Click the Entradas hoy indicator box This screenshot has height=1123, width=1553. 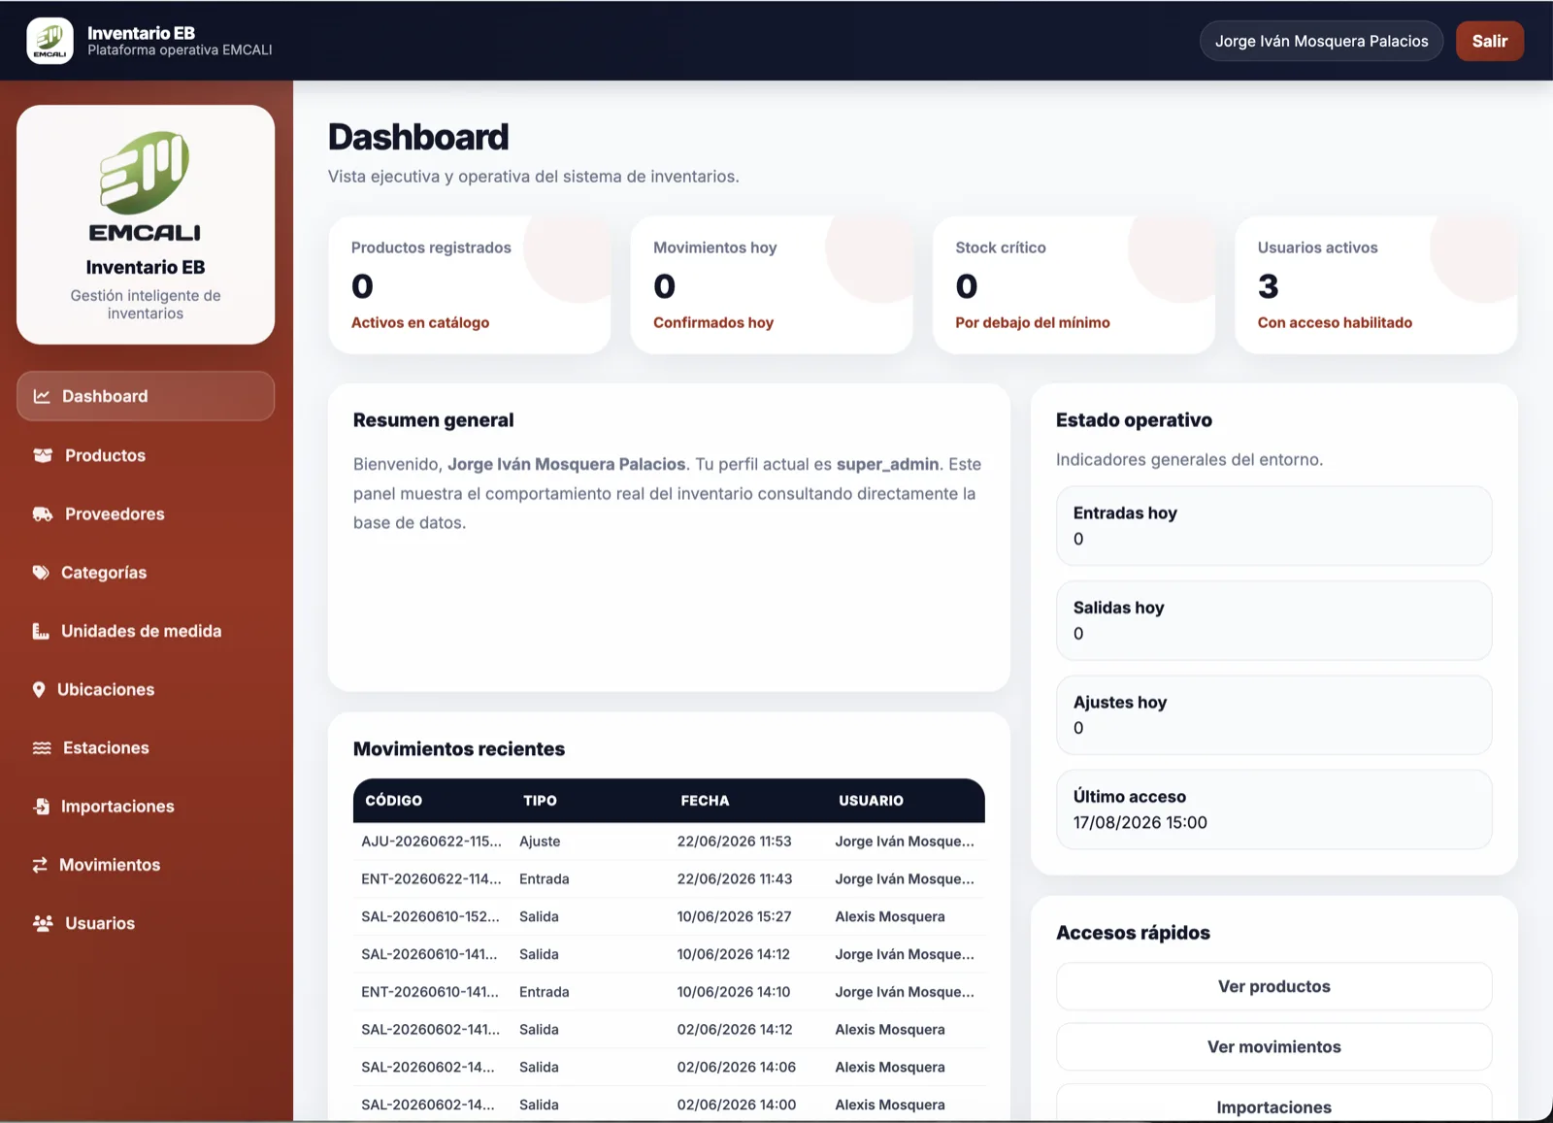point(1273,525)
